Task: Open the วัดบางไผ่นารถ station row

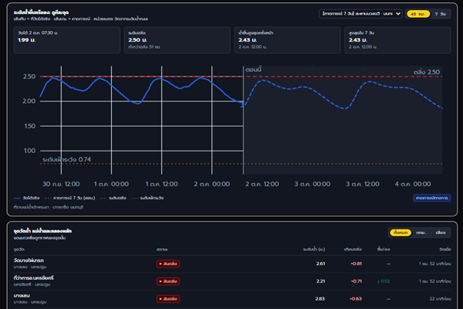Action: (232, 263)
